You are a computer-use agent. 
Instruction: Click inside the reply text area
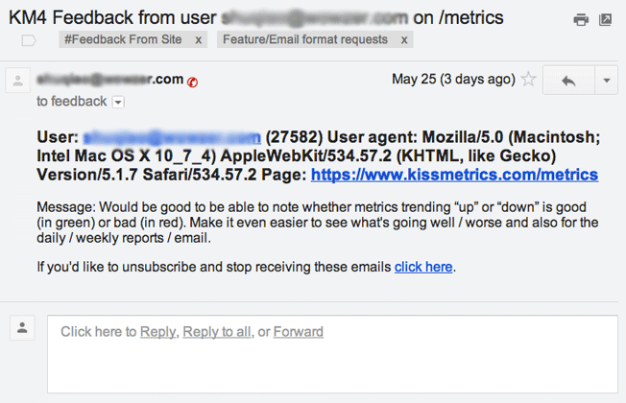pyautogui.click(x=332, y=354)
